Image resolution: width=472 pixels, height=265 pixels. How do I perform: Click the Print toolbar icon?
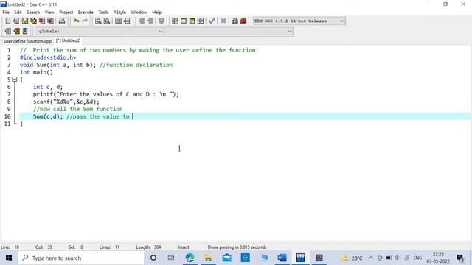[x=62, y=21]
